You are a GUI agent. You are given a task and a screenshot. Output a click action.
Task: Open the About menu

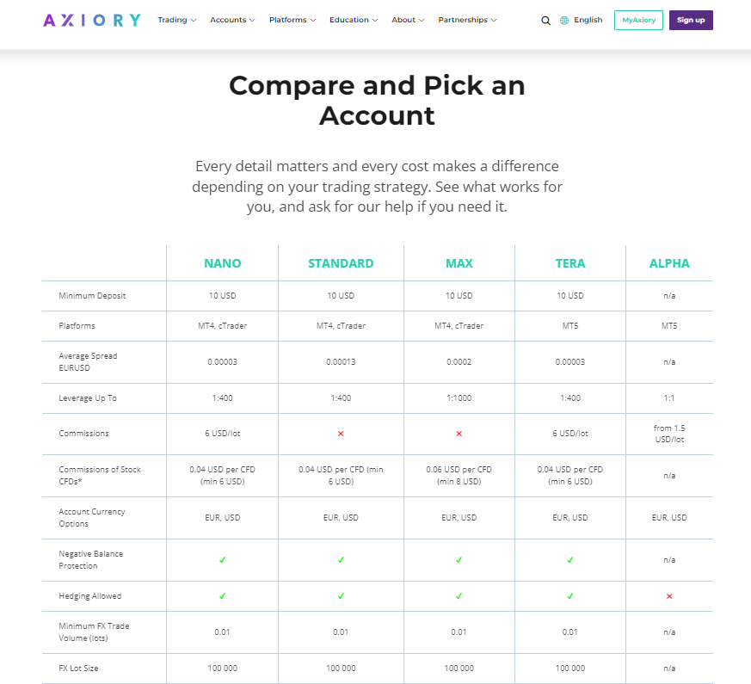click(407, 20)
